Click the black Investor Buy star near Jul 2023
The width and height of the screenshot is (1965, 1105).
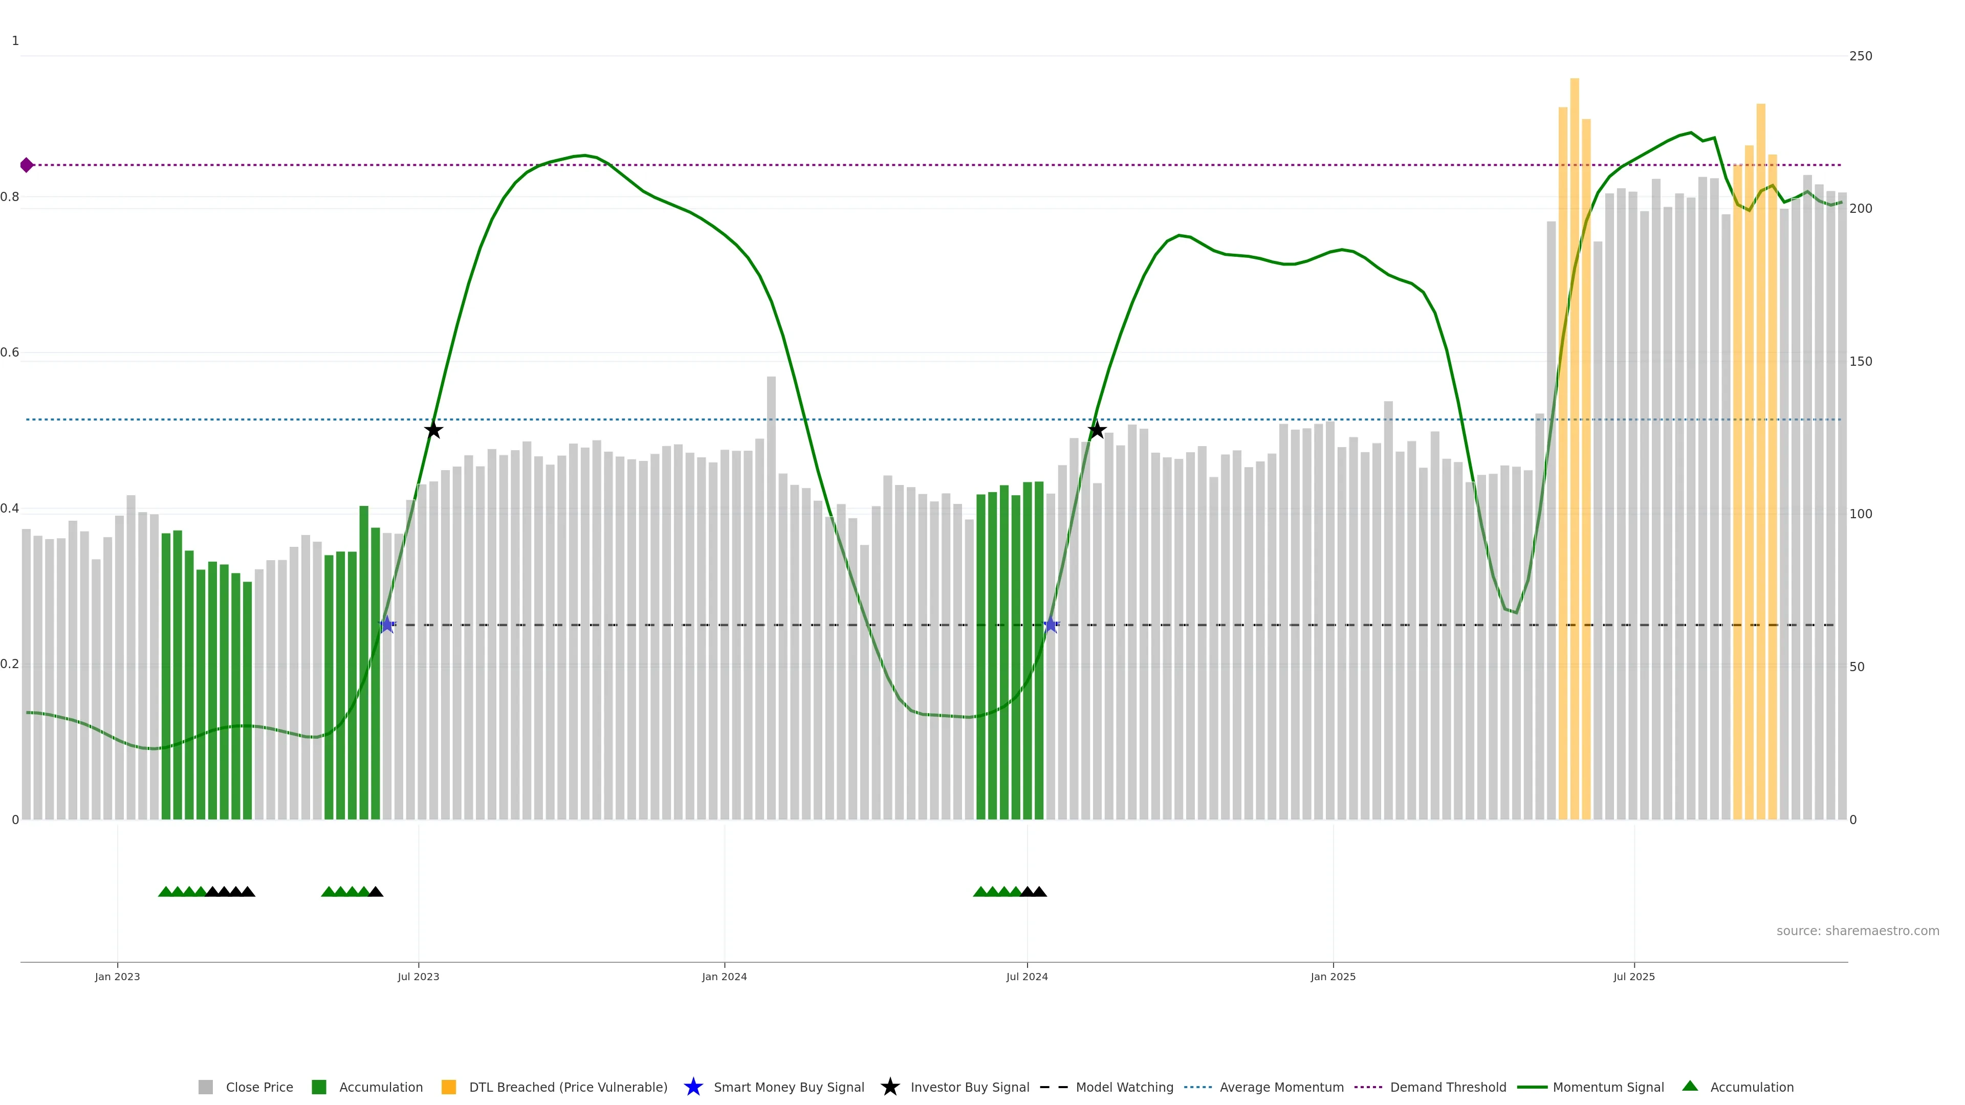pyautogui.click(x=433, y=430)
